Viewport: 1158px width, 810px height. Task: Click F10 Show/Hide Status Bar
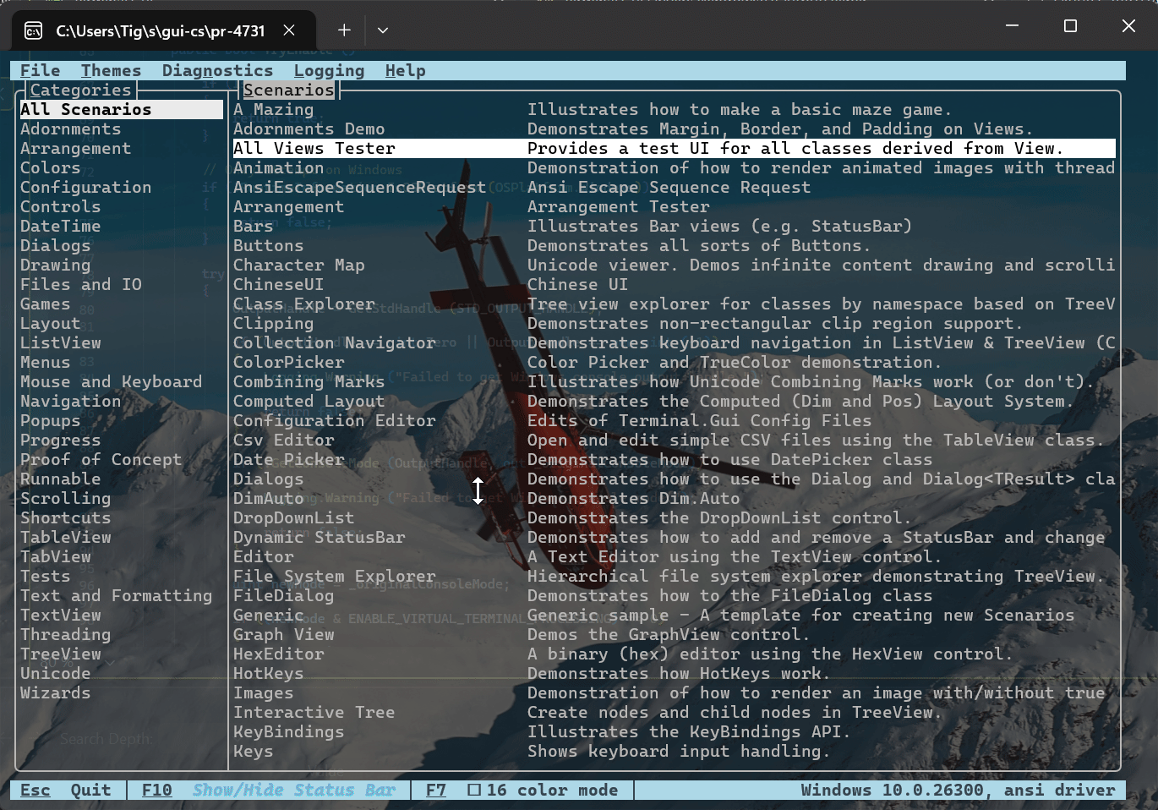pyautogui.click(x=268, y=790)
